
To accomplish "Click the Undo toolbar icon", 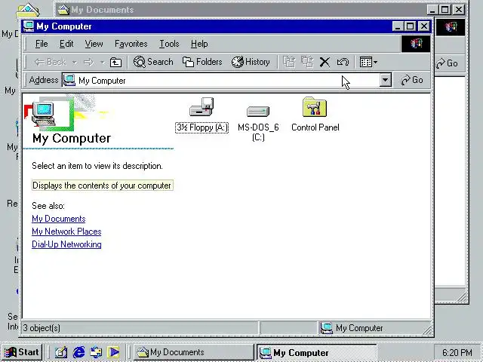I will click(x=343, y=62).
